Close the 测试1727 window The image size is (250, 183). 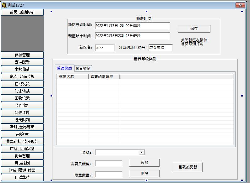point(240,5)
